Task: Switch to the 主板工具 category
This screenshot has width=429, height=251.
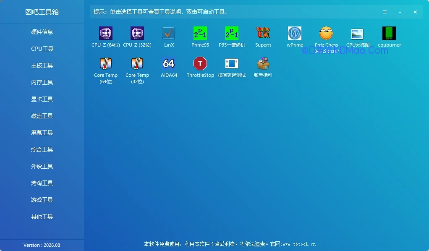Action: pyautogui.click(x=42, y=66)
